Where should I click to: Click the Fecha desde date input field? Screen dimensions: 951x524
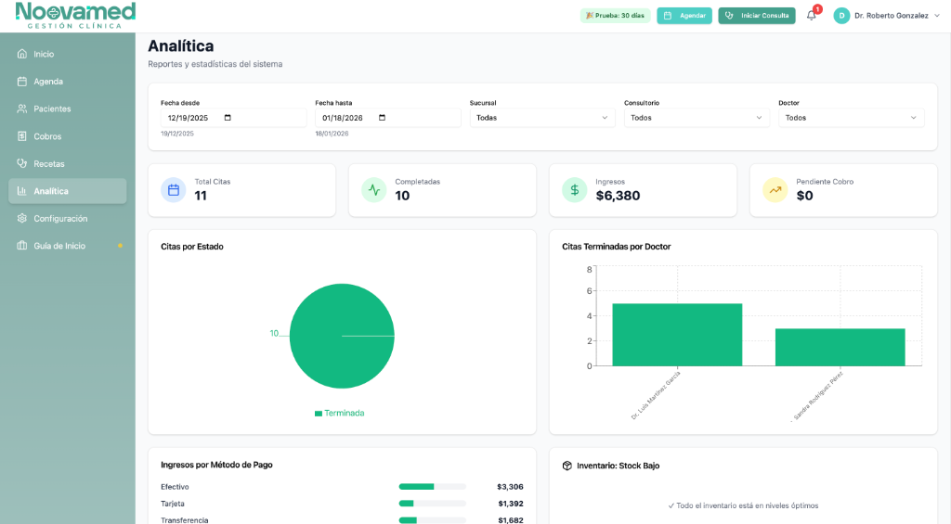coord(233,118)
